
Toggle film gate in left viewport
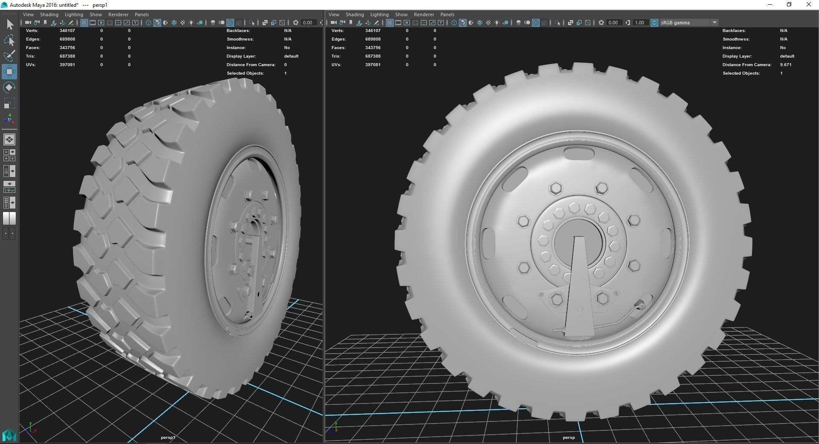point(93,23)
